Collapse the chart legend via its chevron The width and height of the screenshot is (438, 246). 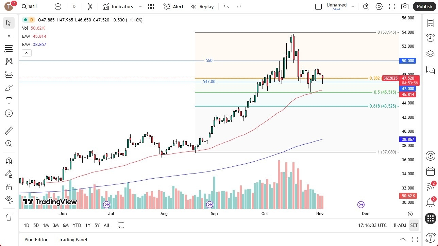(x=27, y=53)
